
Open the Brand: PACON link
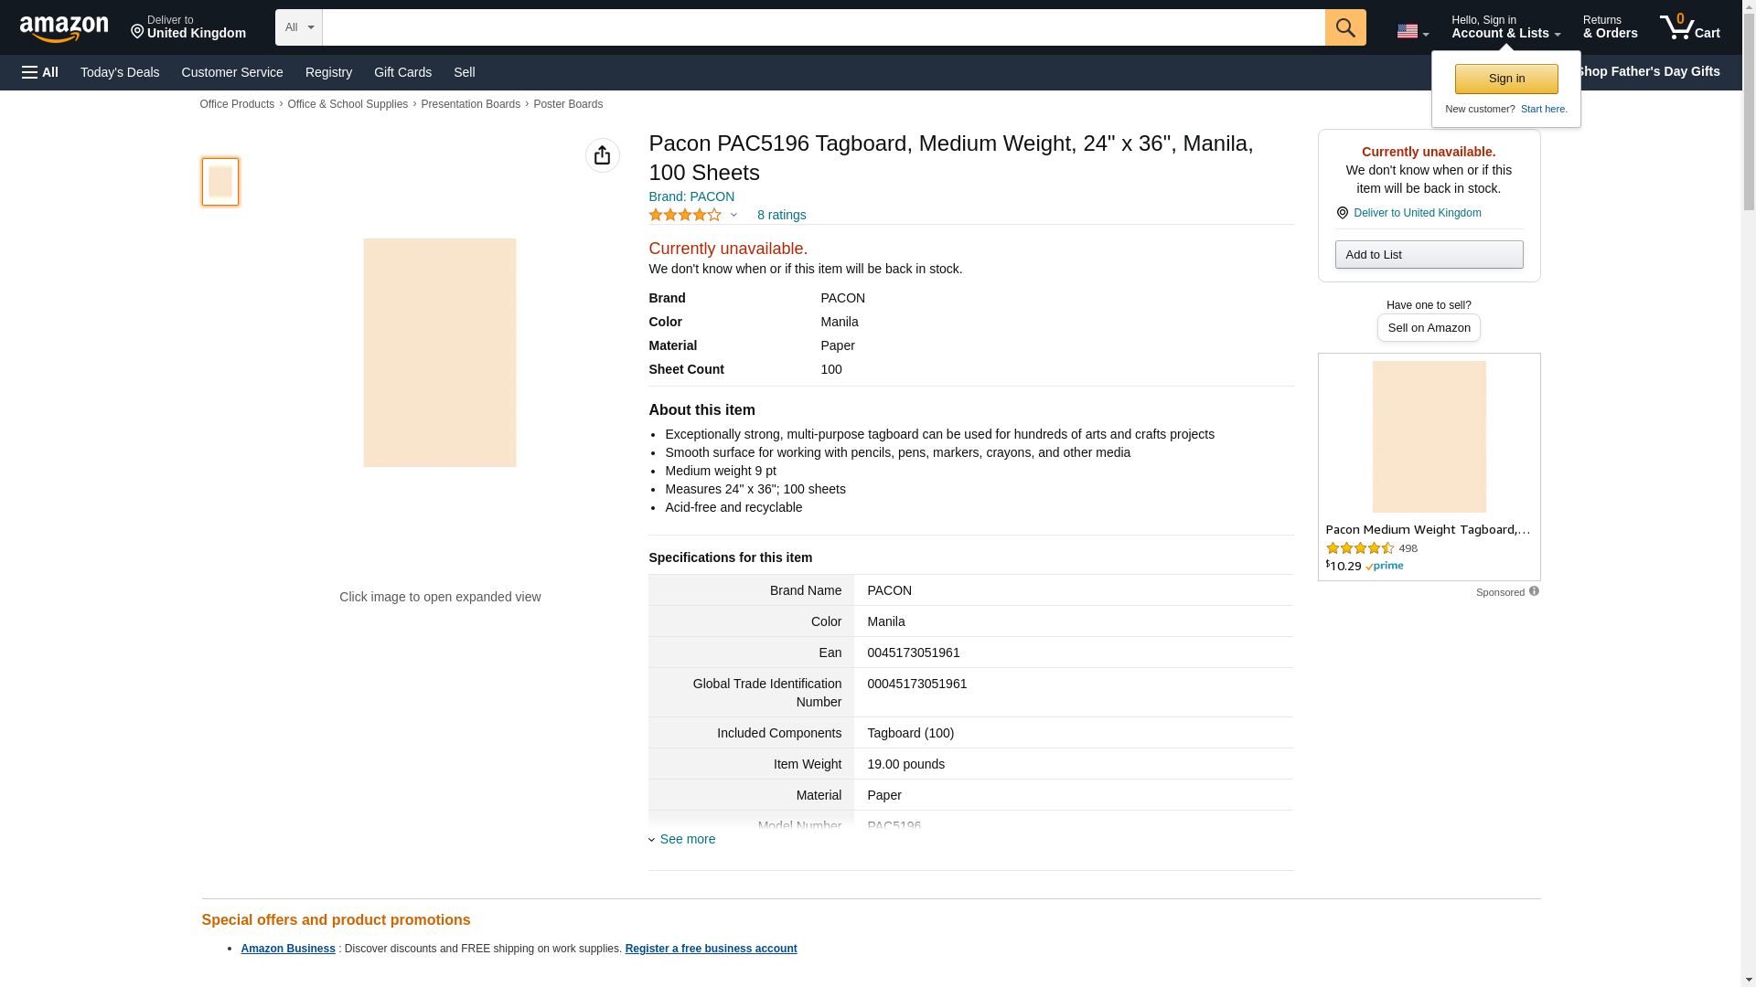pos(691,196)
